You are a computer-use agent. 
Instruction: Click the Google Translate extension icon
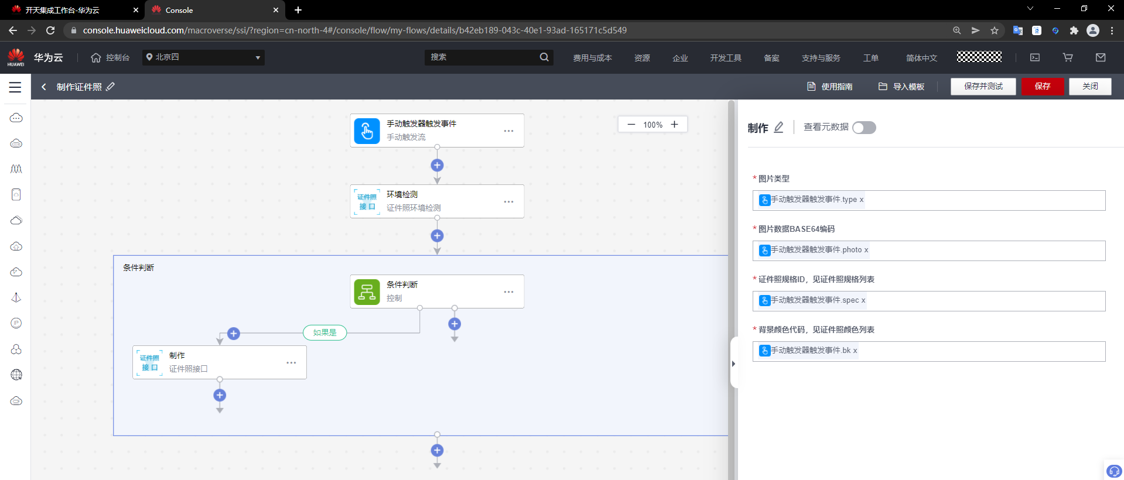click(x=1018, y=30)
